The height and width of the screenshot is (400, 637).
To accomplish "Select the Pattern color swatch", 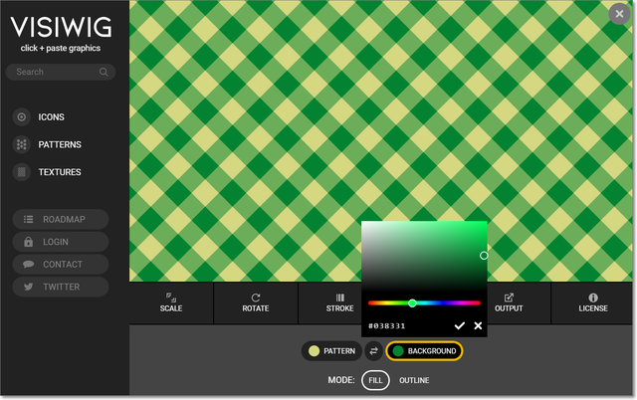I will pyautogui.click(x=332, y=351).
